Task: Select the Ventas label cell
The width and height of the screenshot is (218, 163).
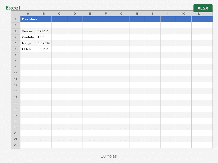Action: point(28,31)
